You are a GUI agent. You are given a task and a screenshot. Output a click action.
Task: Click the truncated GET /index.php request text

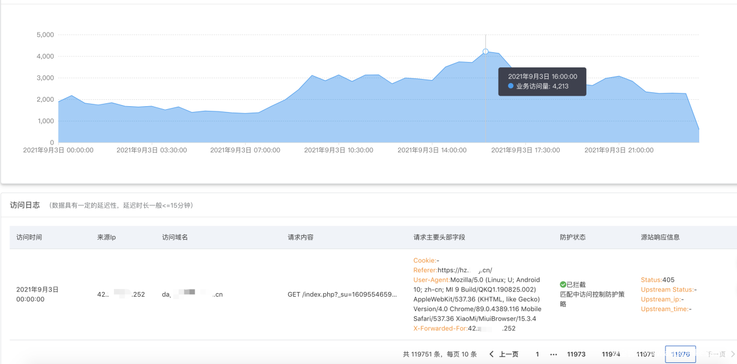(x=342, y=294)
